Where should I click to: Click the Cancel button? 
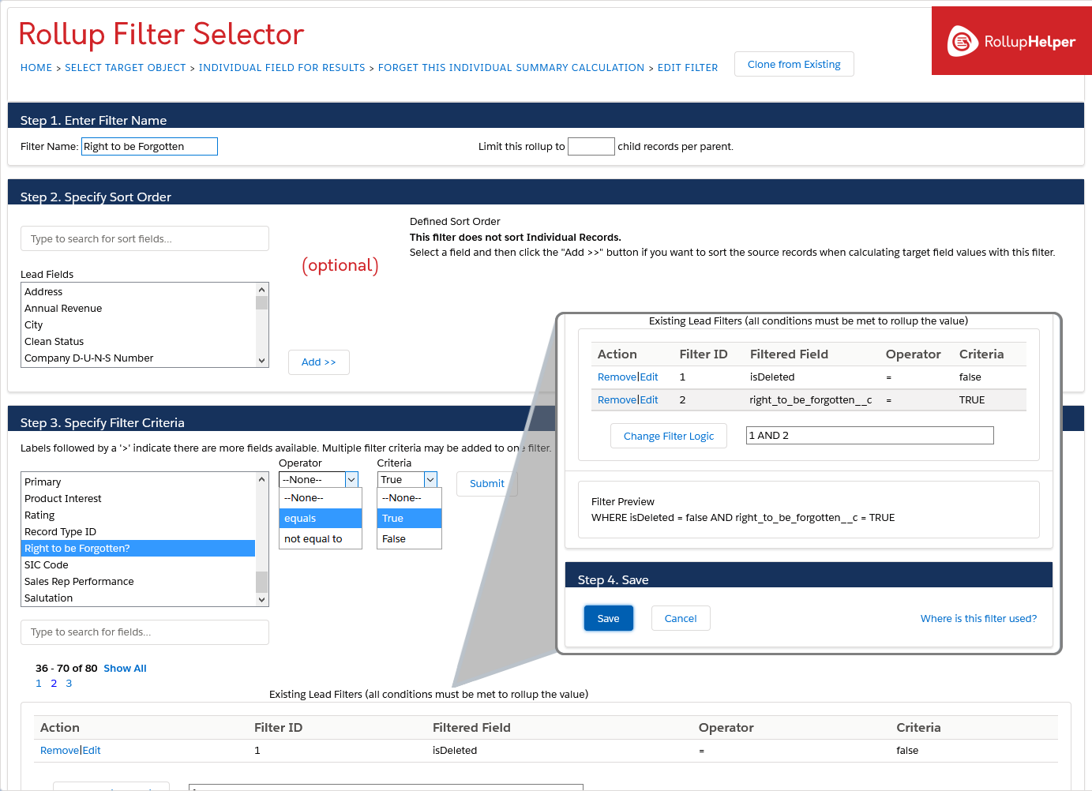click(x=681, y=618)
